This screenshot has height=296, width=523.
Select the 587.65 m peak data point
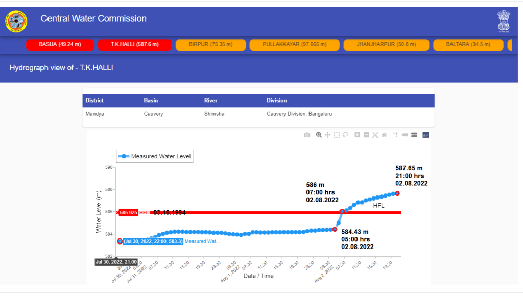pos(397,193)
